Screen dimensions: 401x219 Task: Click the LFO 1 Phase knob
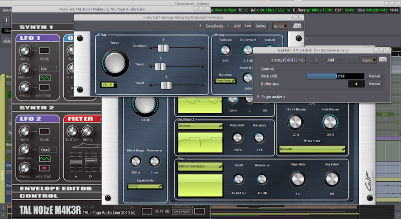pyautogui.click(x=25, y=87)
